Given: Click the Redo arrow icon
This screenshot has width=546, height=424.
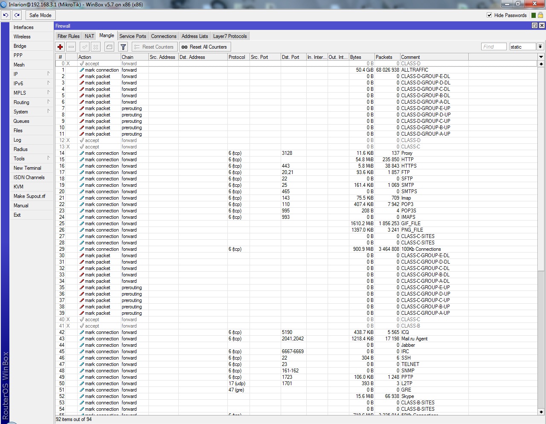Looking at the screenshot, I should pyautogui.click(x=17, y=15).
